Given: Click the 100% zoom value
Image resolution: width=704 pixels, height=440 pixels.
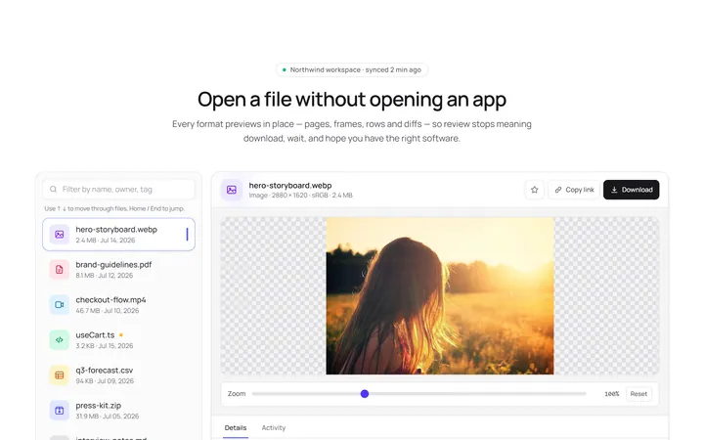Looking at the screenshot, I should tap(611, 394).
